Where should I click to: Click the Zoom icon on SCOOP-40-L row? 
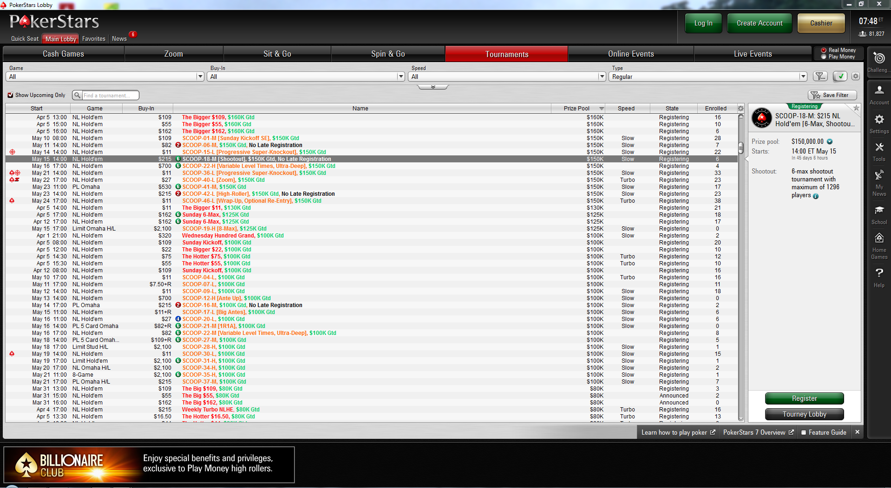pos(17,180)
